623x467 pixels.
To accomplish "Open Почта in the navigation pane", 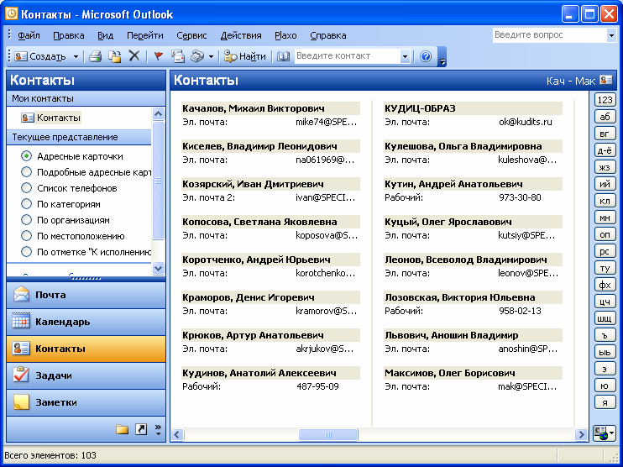I will point(86,295).
